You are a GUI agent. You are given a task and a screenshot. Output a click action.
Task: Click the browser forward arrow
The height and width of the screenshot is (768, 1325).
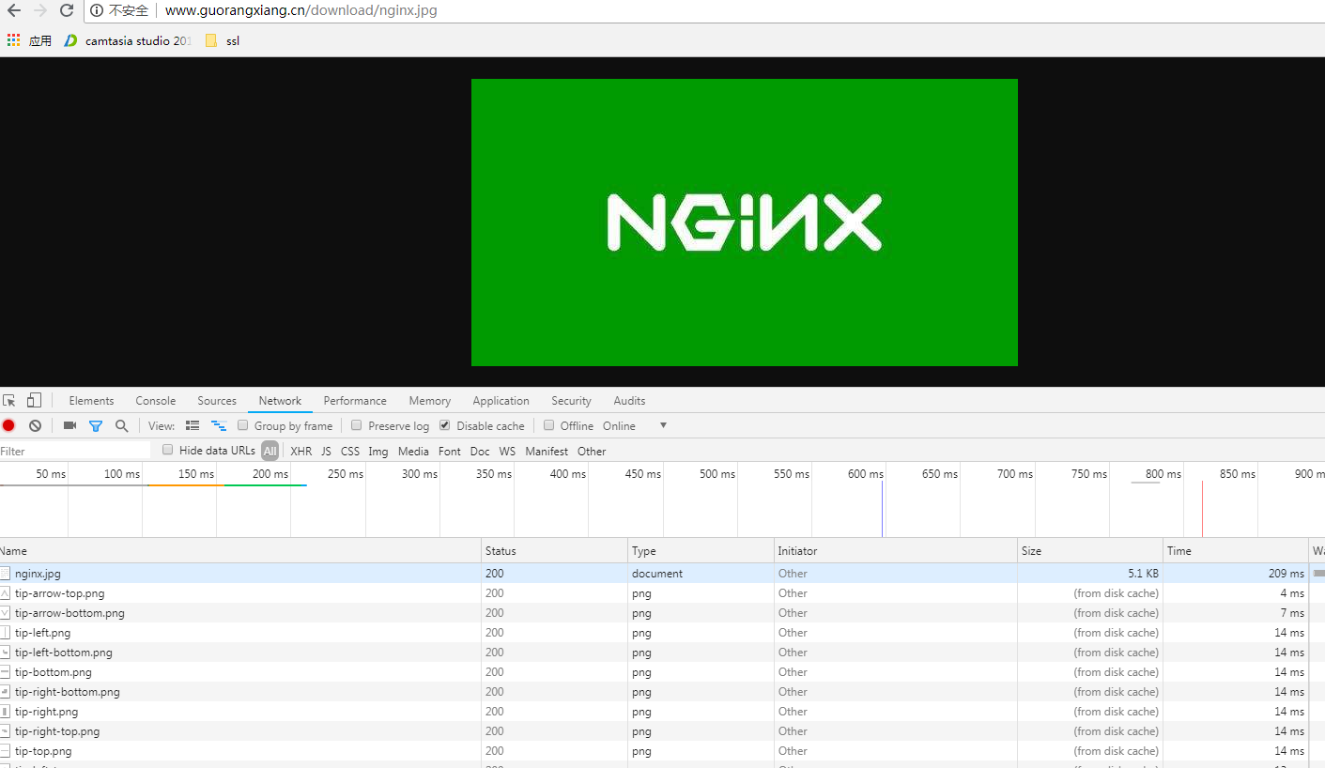coord(39,10)
